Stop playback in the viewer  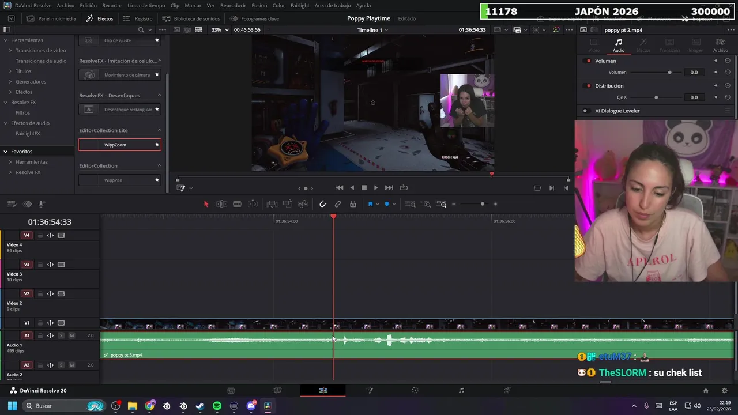(364, 187)
